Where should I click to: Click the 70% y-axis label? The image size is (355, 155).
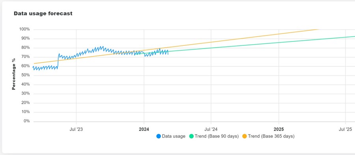[26, 57]
